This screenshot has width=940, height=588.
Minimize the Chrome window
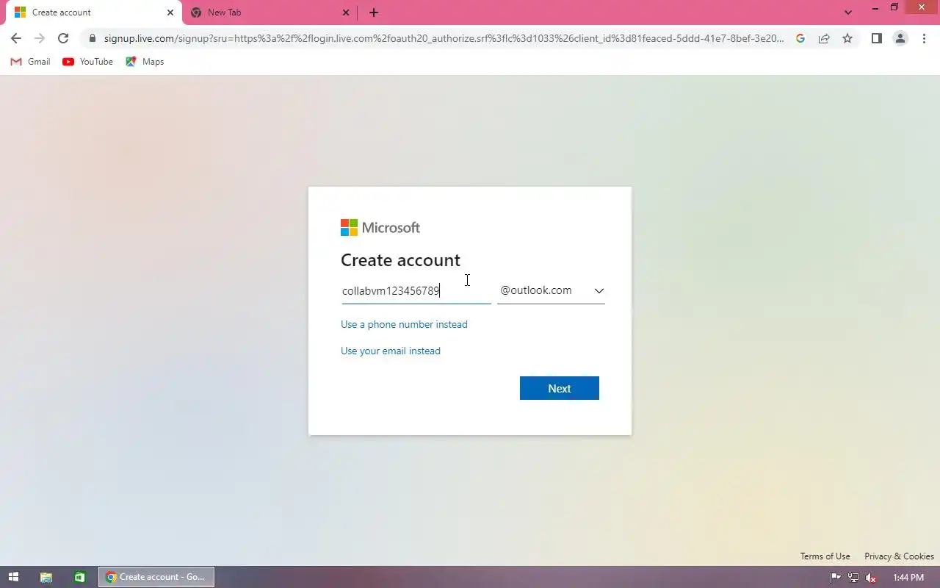click(x=875, y=8)
